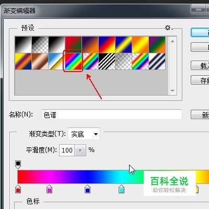
Task: Pick the fully checkered transparent preset
Action: 123,61
